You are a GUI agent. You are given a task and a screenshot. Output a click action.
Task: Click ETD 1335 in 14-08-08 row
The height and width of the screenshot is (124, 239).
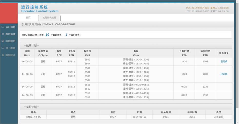[x=205, y=87]
